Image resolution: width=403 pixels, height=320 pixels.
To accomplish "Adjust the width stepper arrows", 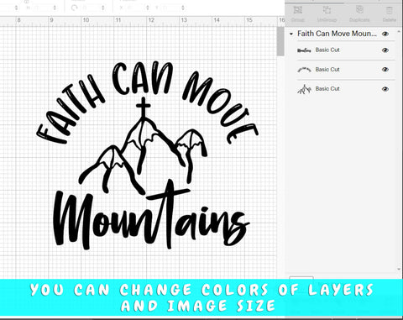I will click(16, 8).
